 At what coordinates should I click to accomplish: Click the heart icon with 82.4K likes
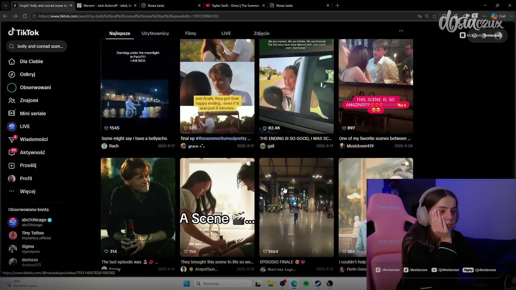point(265,128)
